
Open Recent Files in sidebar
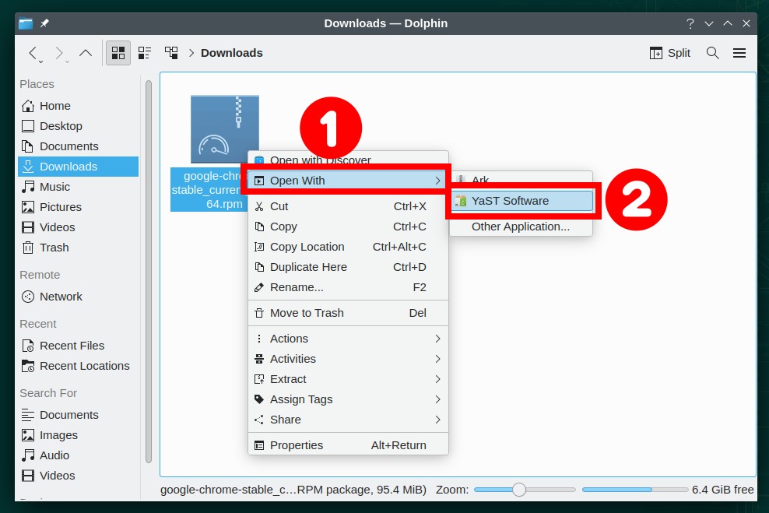tap(79, 346)
